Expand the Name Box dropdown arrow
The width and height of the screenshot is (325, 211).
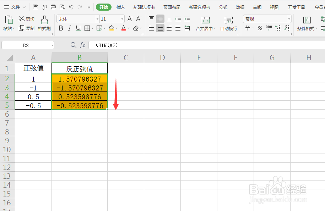[x=52, y=45]
